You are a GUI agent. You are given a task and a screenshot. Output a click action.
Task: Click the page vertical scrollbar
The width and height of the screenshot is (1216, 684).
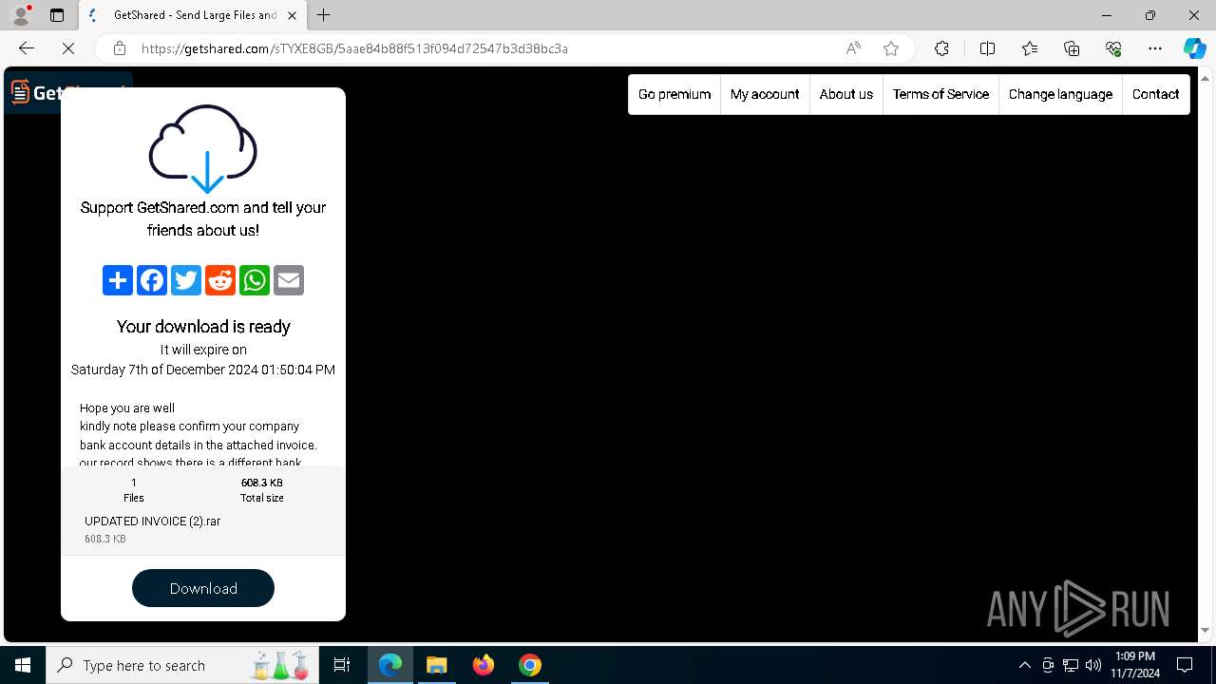[x=1205, y=353]
